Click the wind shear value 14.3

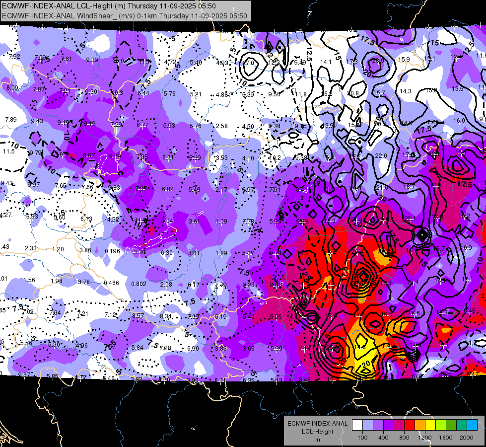[406, 91]
